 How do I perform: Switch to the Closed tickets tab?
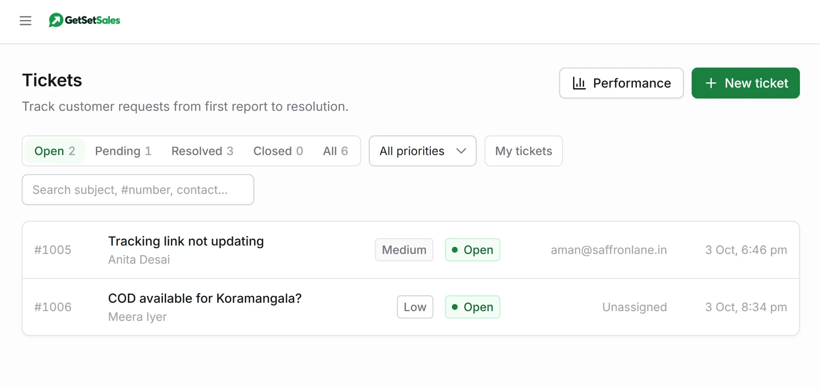pyautogui.click(x=278, y=151)
